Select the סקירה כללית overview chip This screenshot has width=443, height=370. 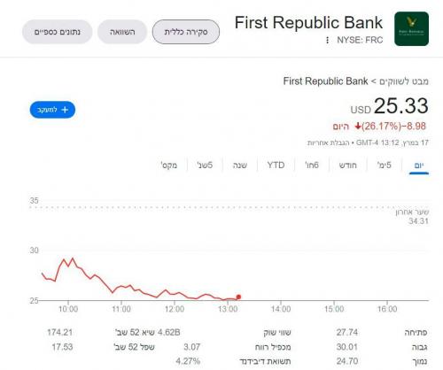(x=186, y=32)
